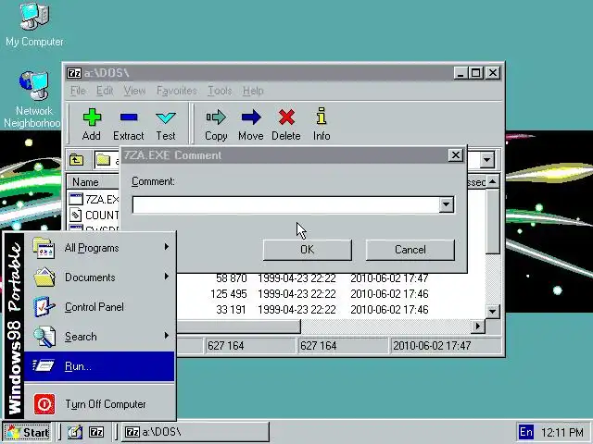Open the Tools menu
The height and width of the screenshot is (444, 593).
point(220,91)
